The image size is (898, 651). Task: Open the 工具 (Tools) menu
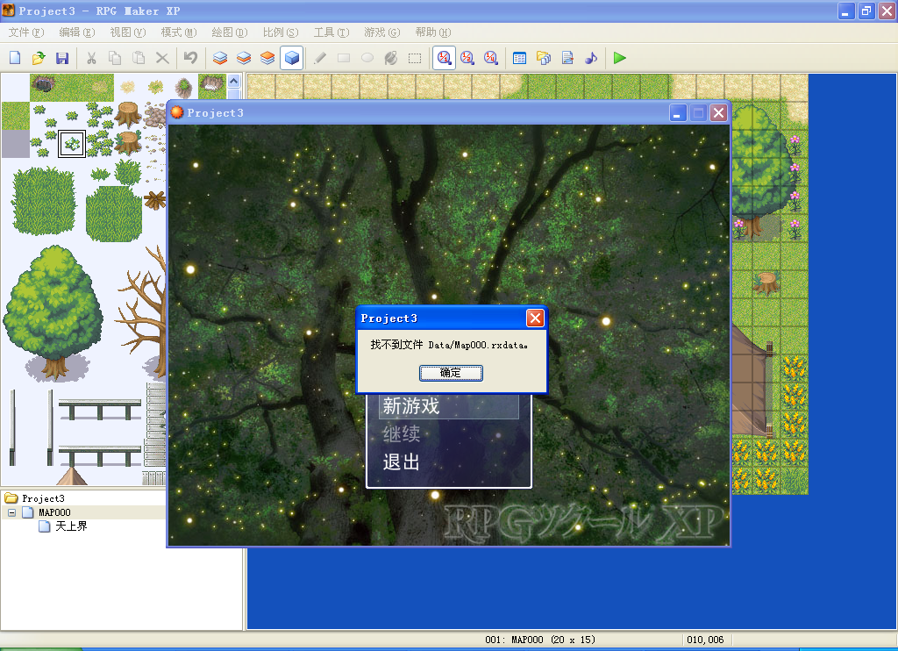tap(331, 32)
